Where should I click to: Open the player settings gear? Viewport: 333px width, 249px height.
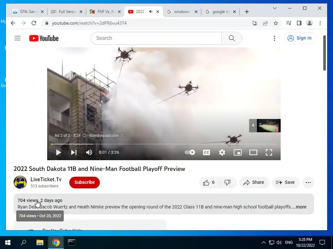[x=222, y=152]
